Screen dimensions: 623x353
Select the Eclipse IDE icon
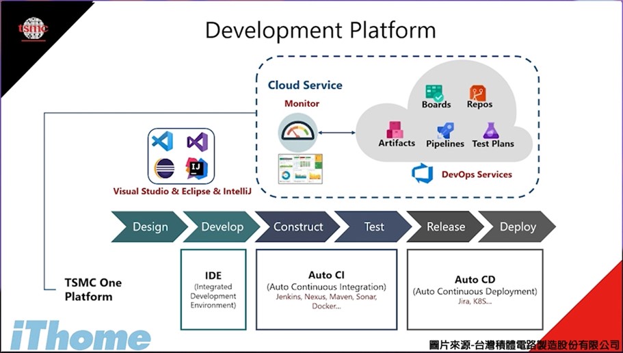pos(165,168)
